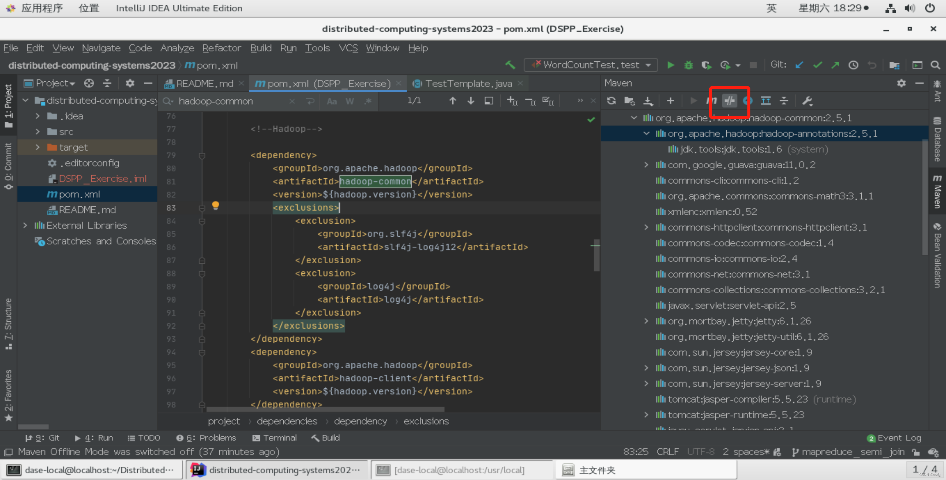Open Search Everywhere magnifier icon
This screenshot has width=946, height=480.
pos(935,65)
